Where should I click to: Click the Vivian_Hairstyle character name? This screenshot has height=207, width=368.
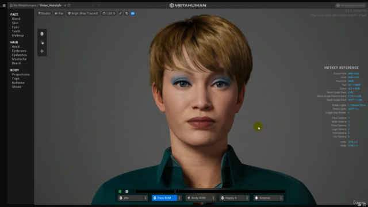pyautogui.click(x=50, y=5)
